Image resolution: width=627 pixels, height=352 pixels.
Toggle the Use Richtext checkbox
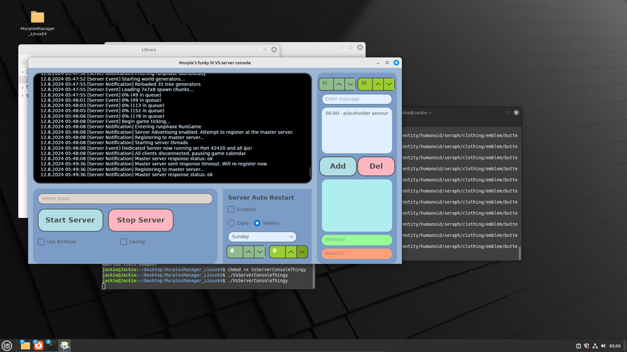click(41, 242)
